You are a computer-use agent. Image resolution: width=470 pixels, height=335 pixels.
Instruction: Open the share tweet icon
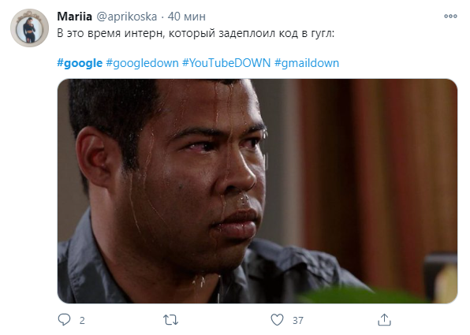(x=384, y=319)
